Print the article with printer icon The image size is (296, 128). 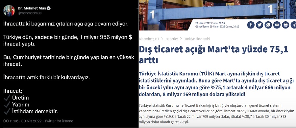(285, 25)
